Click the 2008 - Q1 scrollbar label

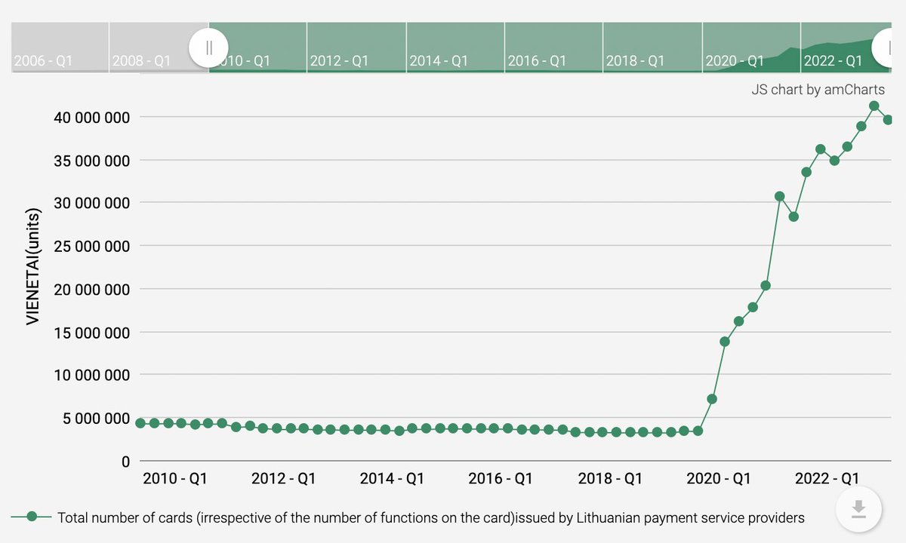(141, 60)
